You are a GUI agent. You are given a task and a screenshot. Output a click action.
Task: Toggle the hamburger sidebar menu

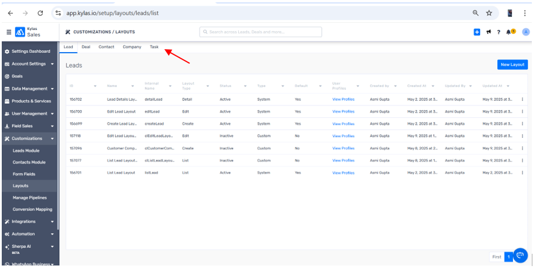pos(9,32)
